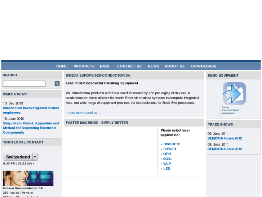Screen dimensions: 262x197
Task: Click the '283, rue de l'Helvétie' address line
Action: point(18,193)
